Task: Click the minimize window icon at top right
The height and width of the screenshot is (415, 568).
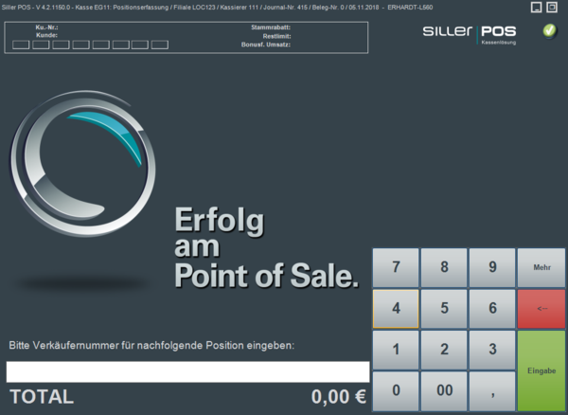Action: tap(537, 8)
